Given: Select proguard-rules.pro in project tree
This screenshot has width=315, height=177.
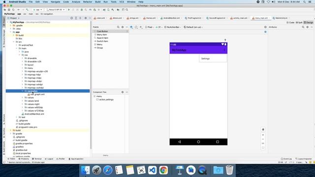Looking at the screenshot, I should tap(28, 127).
